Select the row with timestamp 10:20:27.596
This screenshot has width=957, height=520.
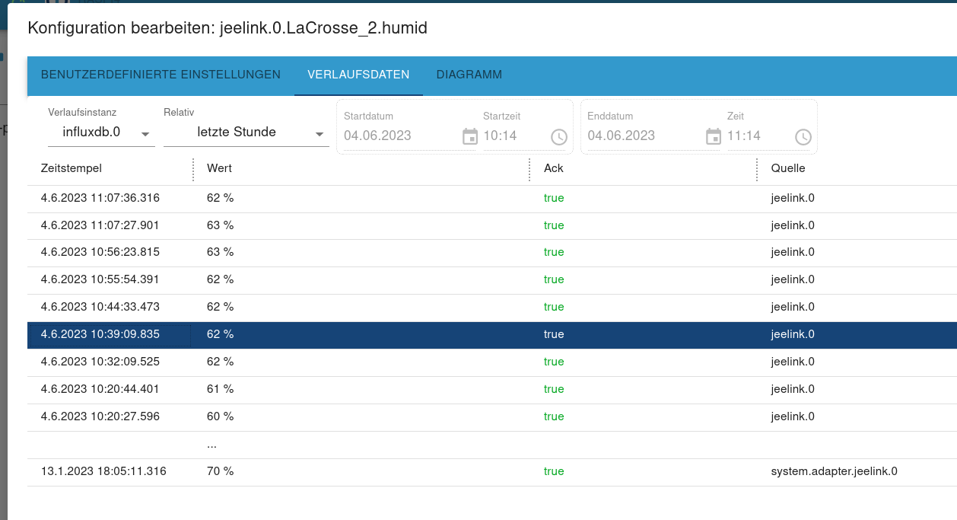coord(100,416)
